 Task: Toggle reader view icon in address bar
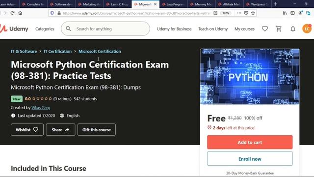pyautogui.click(x=215, y=13)
